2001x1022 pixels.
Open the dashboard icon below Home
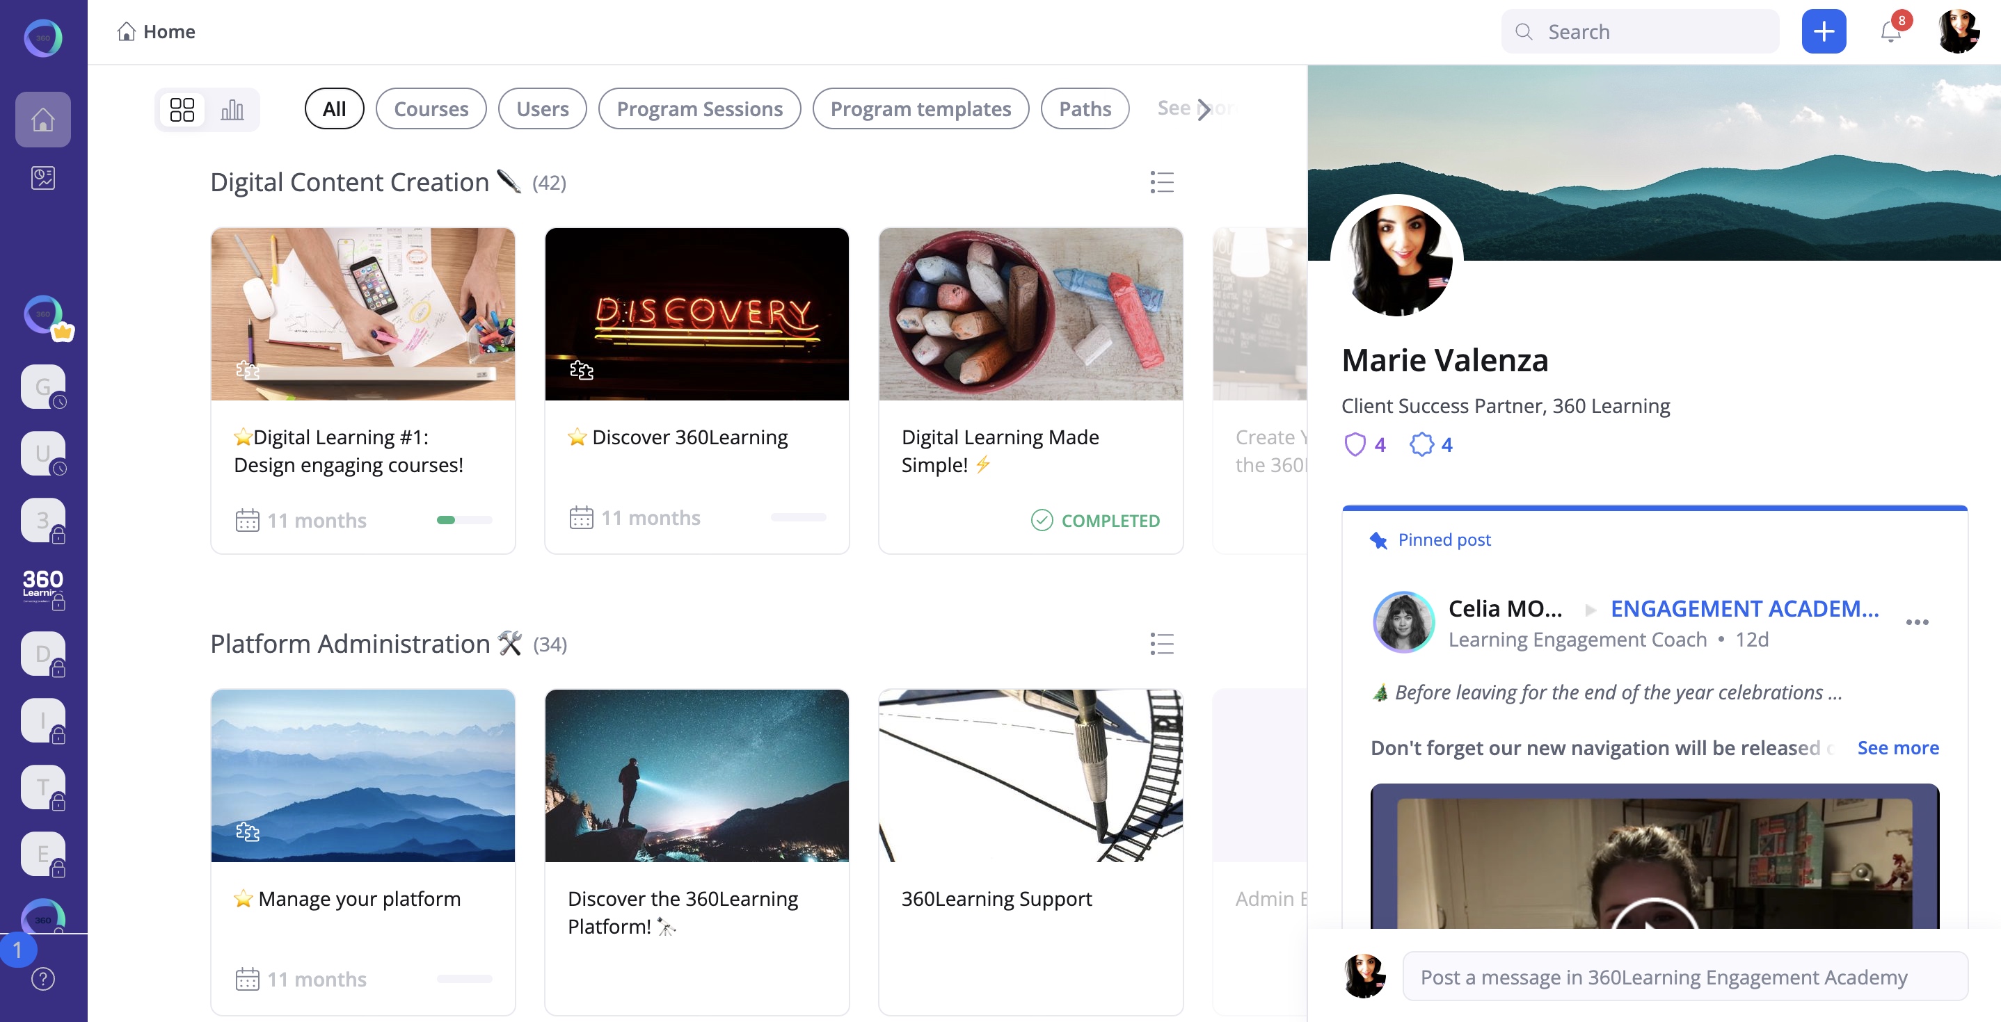[42, 178]
